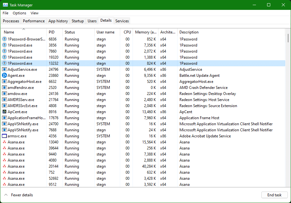Open the File menu
The width and height of the screenshot is (291, 203).
coord(5,13)
